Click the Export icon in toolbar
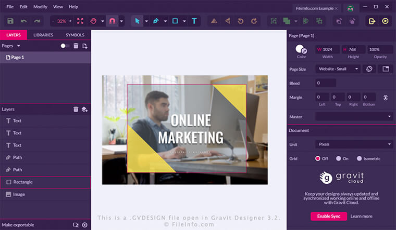This screenshot has width=396, height=230. point(372,21)
